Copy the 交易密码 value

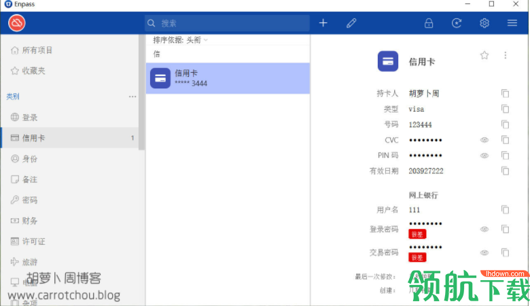tap(506, 252)
